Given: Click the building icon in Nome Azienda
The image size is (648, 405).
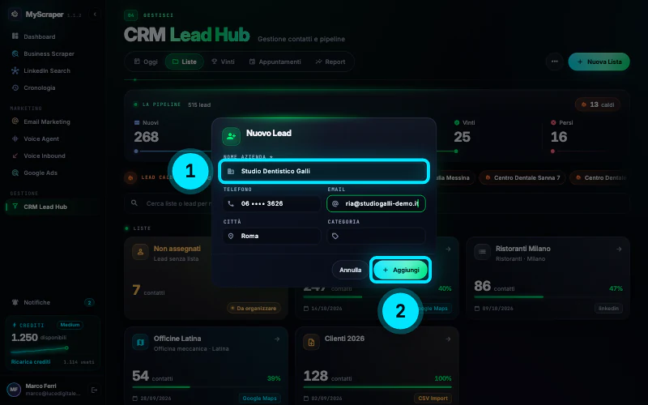Looking at the screenshot, I should click(x=231, y=171).
